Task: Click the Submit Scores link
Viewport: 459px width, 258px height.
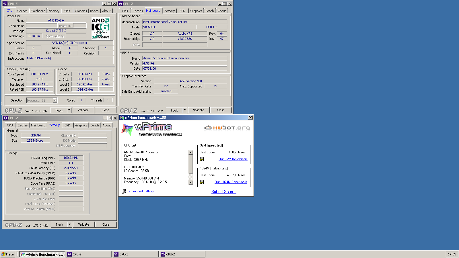Action: [x=224, y=191]
